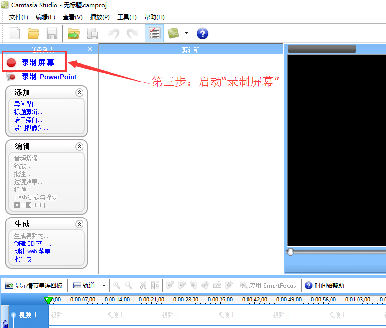Toggle the task list panel toolbar button

point(154,34)
